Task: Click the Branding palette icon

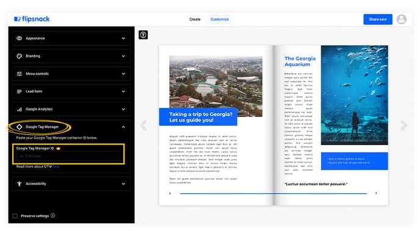Action: 20,56
